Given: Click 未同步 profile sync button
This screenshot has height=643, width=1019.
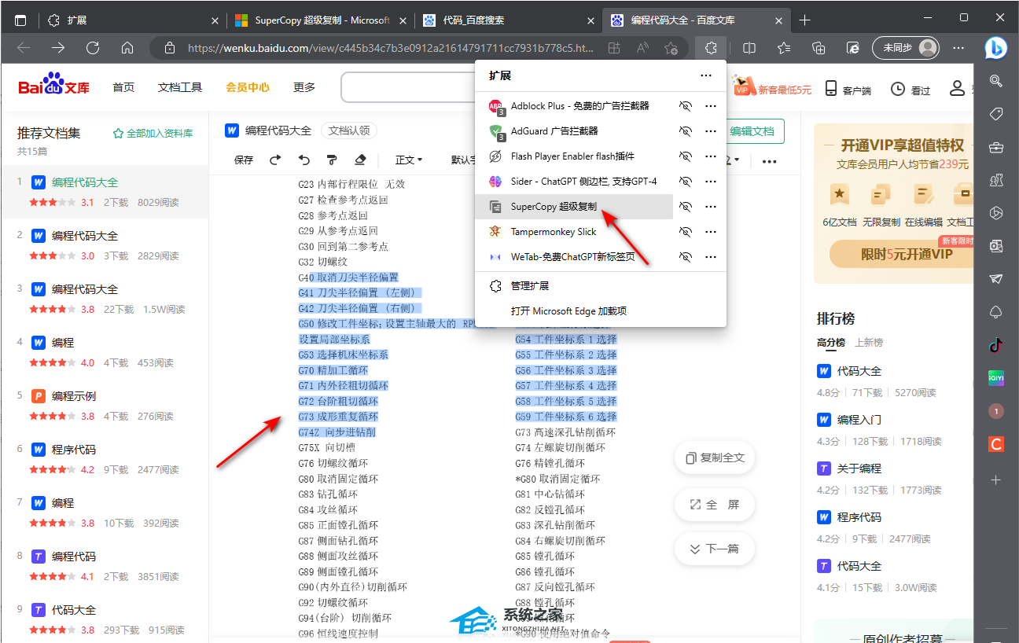Looking at the screenshot, I should [x=906, y=48].
